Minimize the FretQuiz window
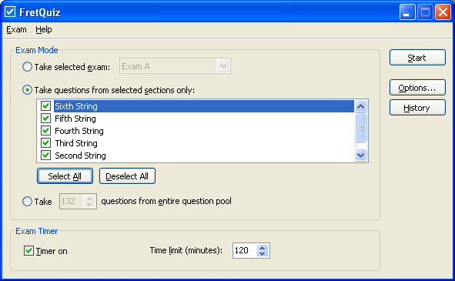This screenshot has height=281, width=455. pos(406,12)
